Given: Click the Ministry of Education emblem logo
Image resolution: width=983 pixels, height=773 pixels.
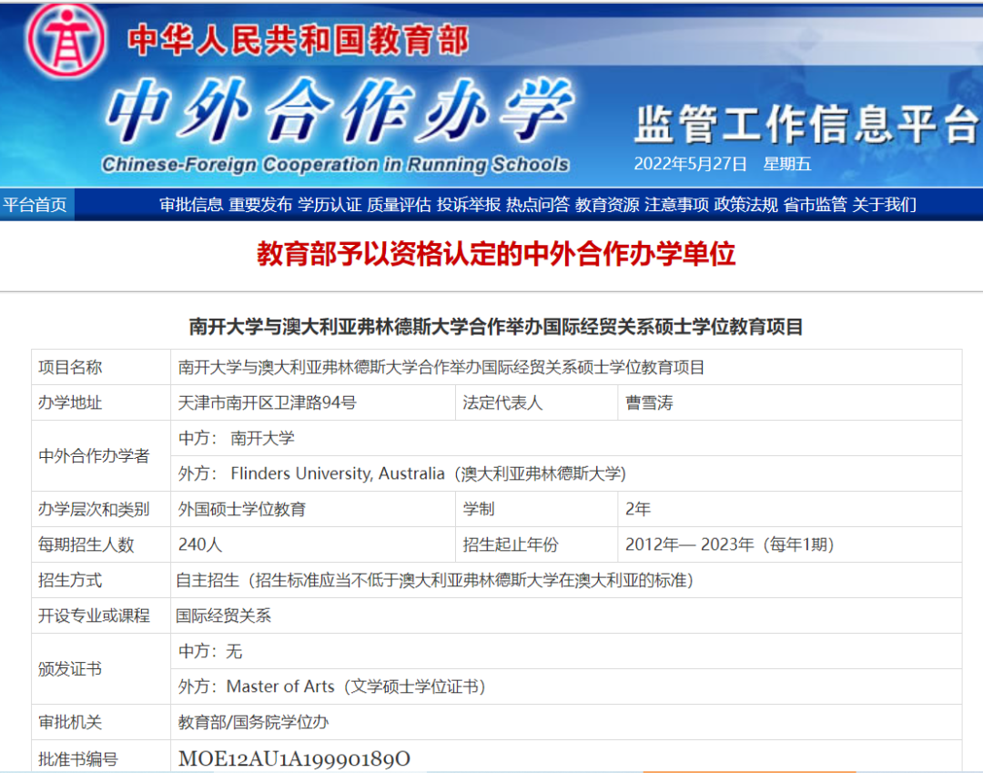Looking at the screenshot, I should click(x=66, y=40).
